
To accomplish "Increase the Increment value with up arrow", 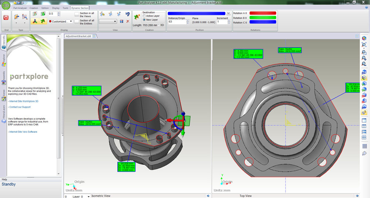I will 229,21.
